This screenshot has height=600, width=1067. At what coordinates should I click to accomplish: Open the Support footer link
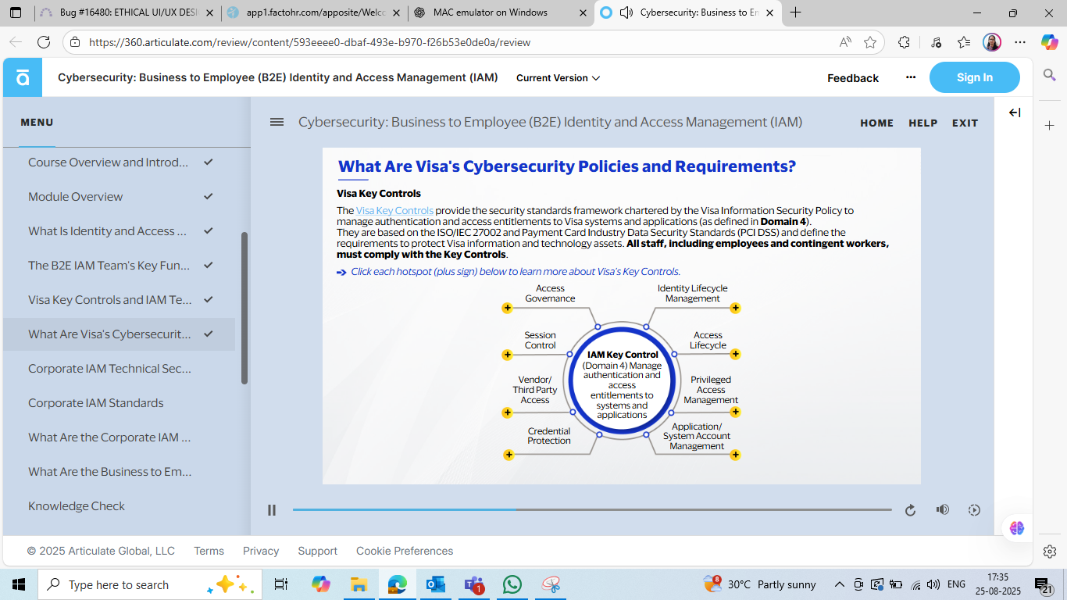click(x=317, y=551)
